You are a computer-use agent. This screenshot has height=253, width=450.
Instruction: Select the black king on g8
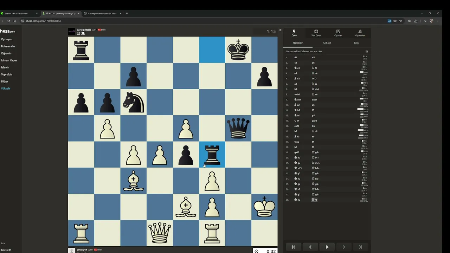click(238, 50)
